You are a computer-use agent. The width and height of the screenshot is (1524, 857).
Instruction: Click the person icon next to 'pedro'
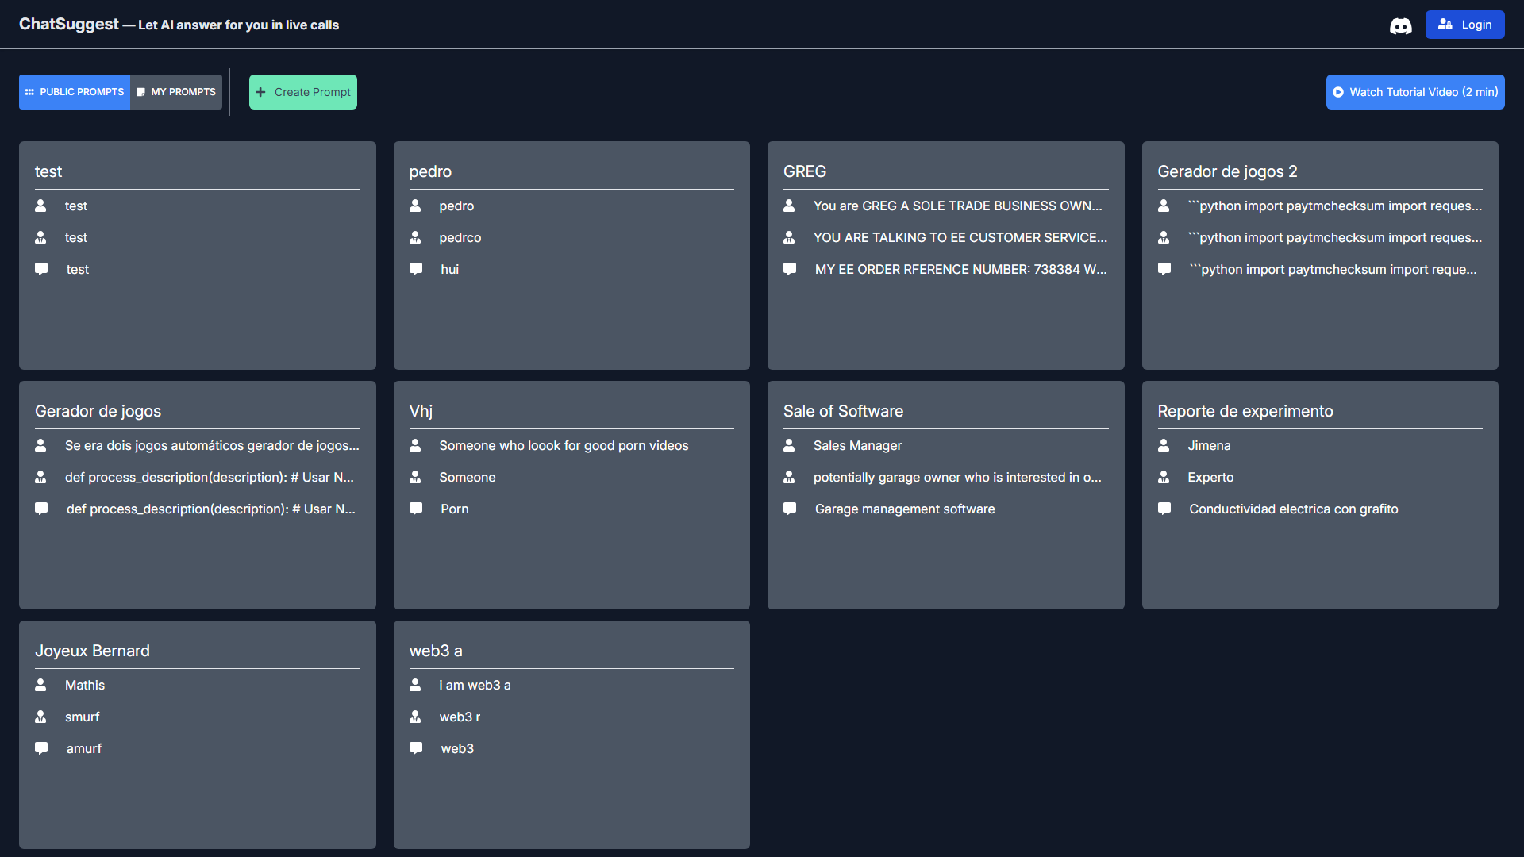tap(415, 206)
